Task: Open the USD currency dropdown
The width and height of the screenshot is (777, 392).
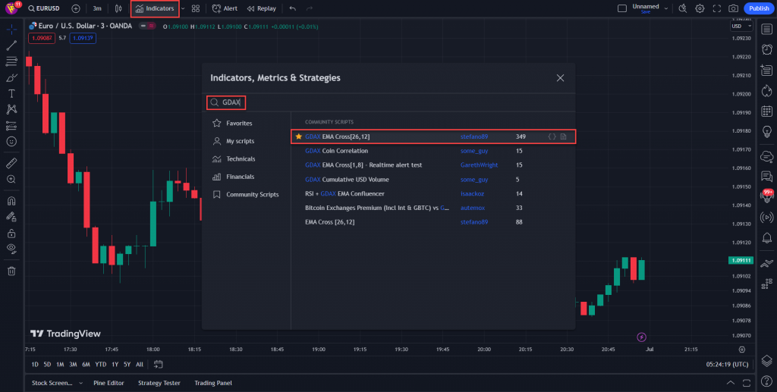Action: click(741, 27)
